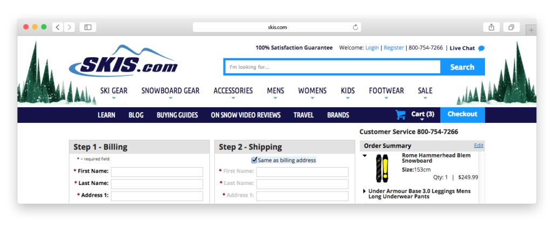Click the skis.com address bar
The image size is (553, 227).
point(277,27)
